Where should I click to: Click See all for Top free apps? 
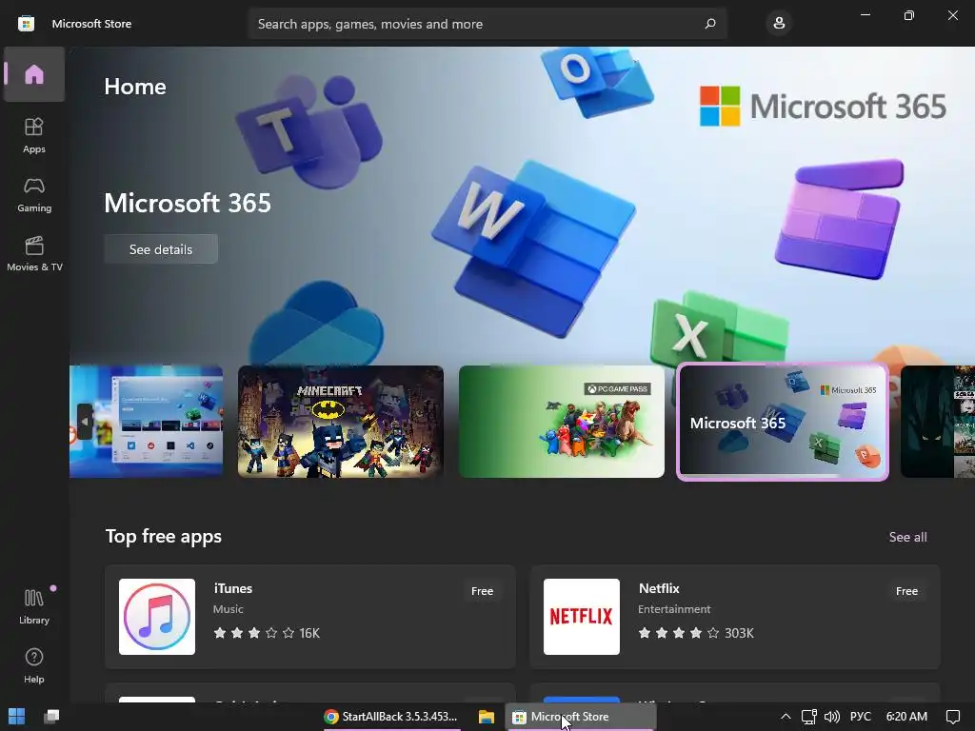907,537
